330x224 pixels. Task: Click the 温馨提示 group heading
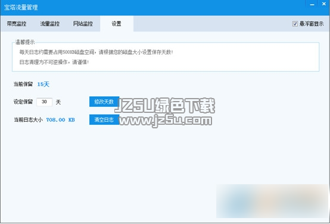pyautogui.click(x=25, y=42)
